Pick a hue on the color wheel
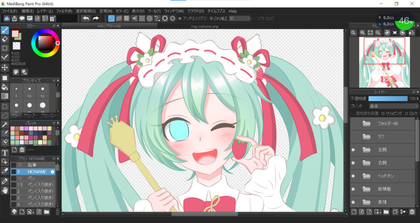Image resolution: width=420 pixels, height=223 pixels. click(x=45, y=43)
